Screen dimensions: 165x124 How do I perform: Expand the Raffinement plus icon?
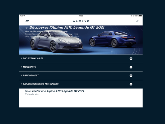[x=131, y=75]
